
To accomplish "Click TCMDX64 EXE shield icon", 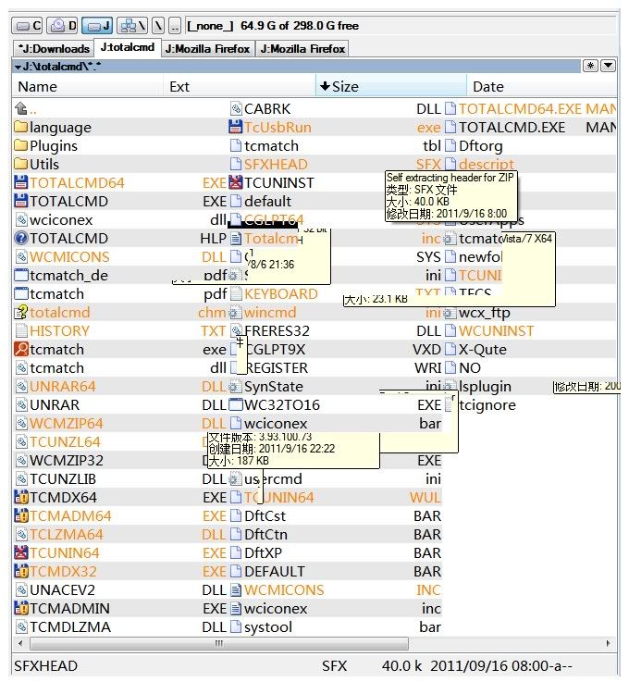I will 20,497.
